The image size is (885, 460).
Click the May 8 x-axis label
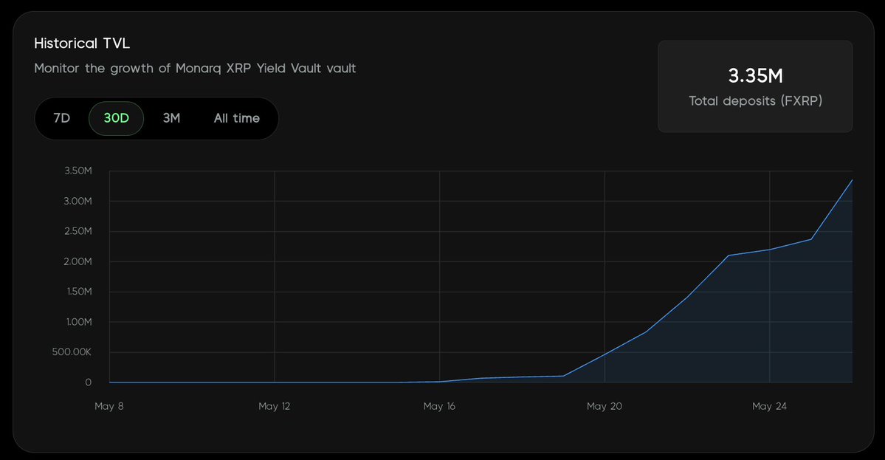point(109,406)
